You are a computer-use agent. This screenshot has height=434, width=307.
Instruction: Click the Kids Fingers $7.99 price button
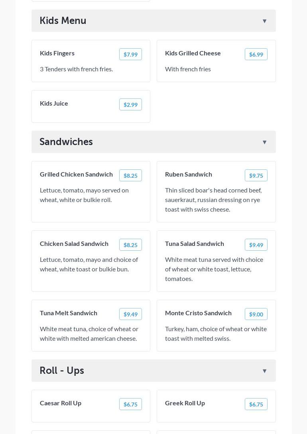pyautogui.click(x=130, y=55)
